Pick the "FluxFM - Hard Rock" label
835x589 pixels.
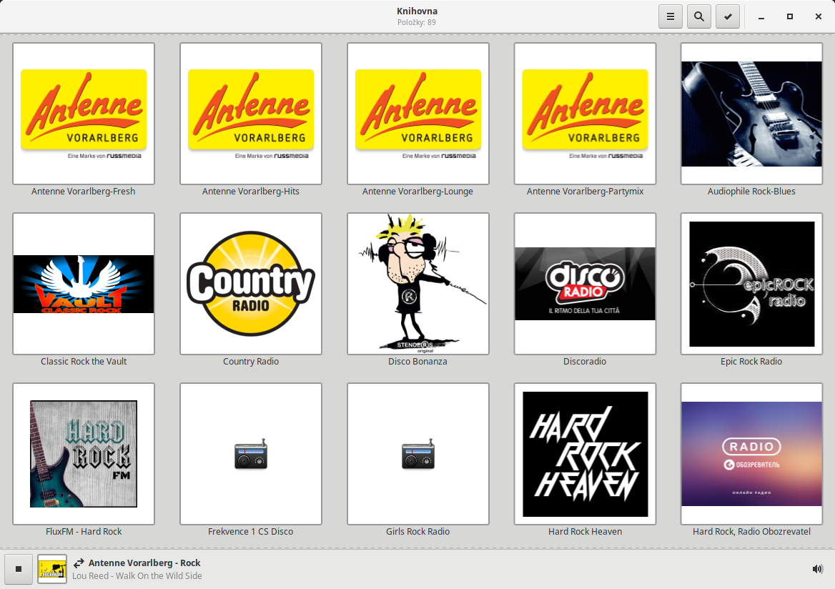pos(84,532)
